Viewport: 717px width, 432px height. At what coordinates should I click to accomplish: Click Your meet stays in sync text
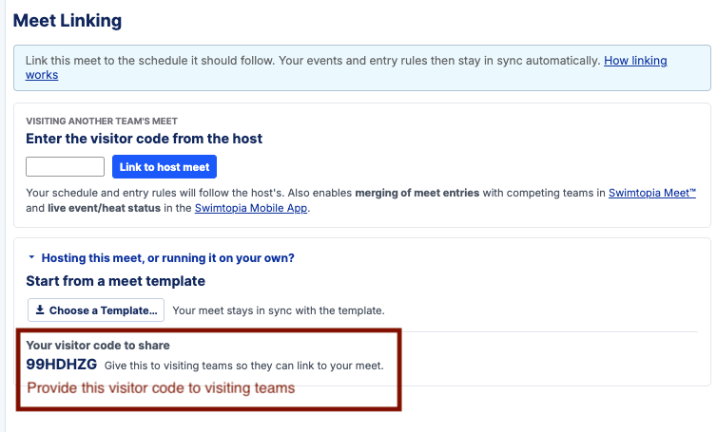pos(279,310)
